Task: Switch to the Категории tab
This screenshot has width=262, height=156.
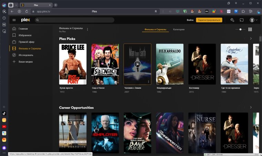Action: (179, 30)
